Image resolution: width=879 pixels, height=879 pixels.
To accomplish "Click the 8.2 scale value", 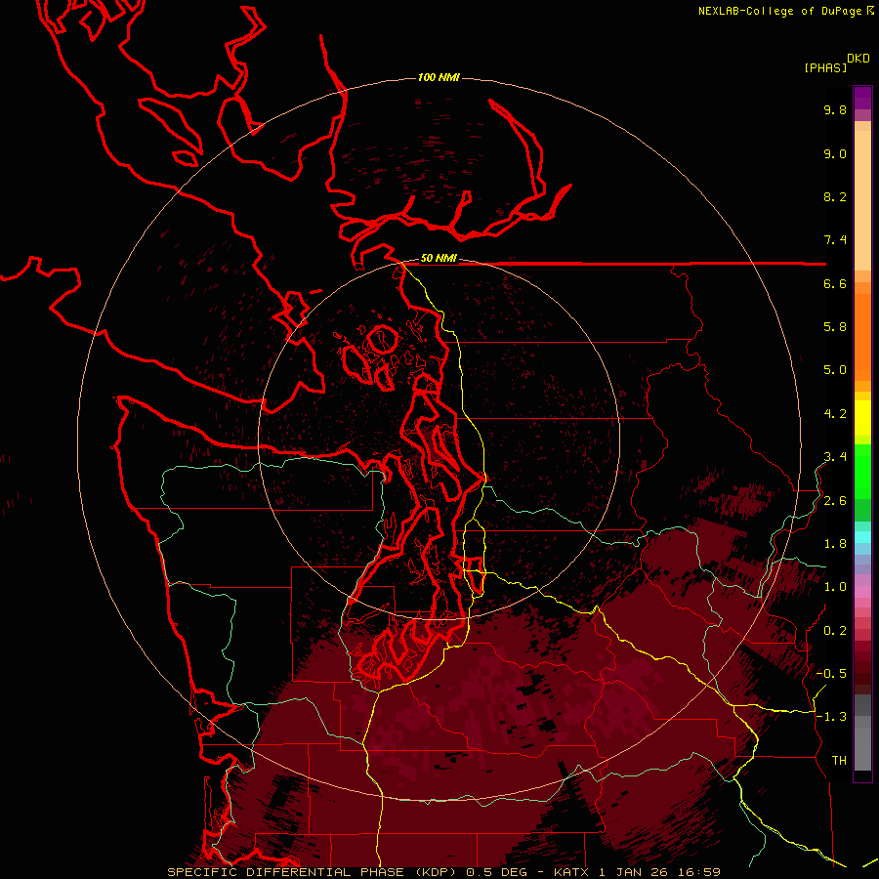I will (835, 196).
